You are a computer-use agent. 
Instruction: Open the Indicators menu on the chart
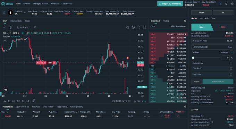click(23, 27)
